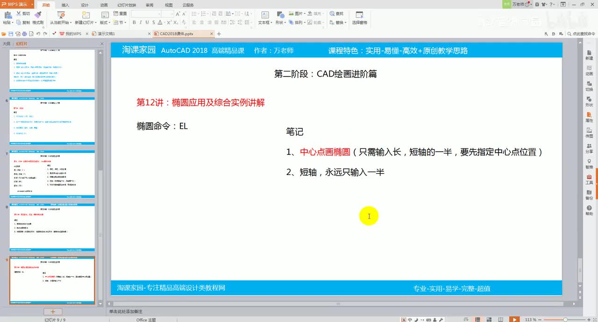Viewport: 598px width, 322px height.
Task: Open the paste (粘贴) dropdown arrow
Action: point(13,22)
